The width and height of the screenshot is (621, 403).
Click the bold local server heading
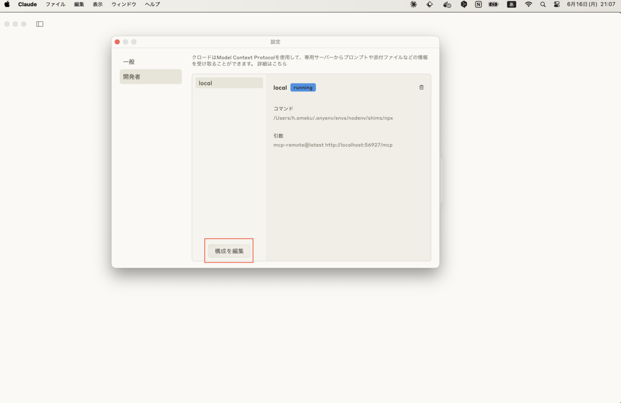[x=280, y=87]
